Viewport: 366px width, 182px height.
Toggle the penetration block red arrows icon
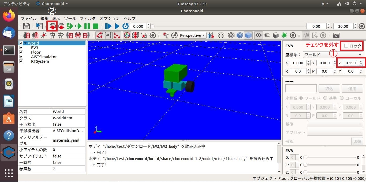[x=136, y=35]
